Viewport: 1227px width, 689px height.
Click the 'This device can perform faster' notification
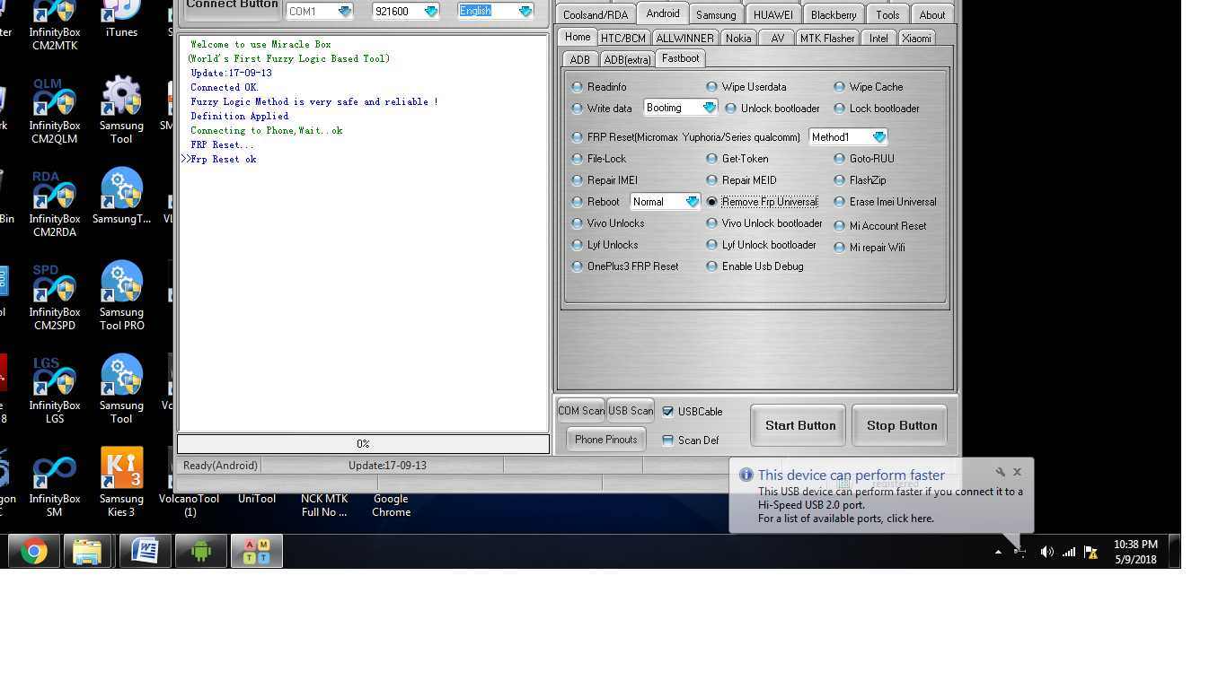pos(881,495)
